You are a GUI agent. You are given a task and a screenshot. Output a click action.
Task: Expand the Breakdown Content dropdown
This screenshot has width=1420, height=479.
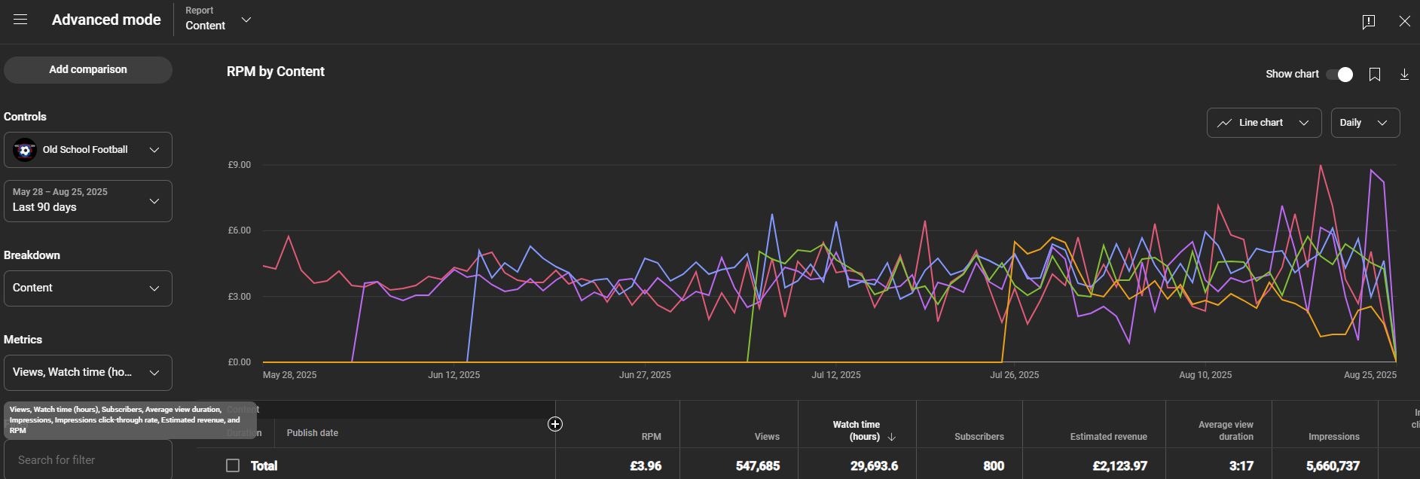(x=88, y=288)
